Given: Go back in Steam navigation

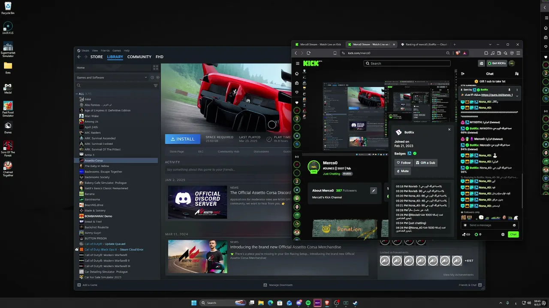Looking at the screenshot, I should tap(79, 57).
